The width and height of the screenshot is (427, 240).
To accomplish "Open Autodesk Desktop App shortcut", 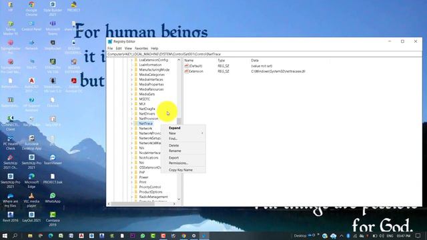I will 31,142.
